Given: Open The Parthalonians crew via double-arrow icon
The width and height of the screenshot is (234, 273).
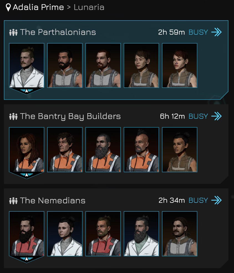Looking at the screenshot, I should click(216, 32).
